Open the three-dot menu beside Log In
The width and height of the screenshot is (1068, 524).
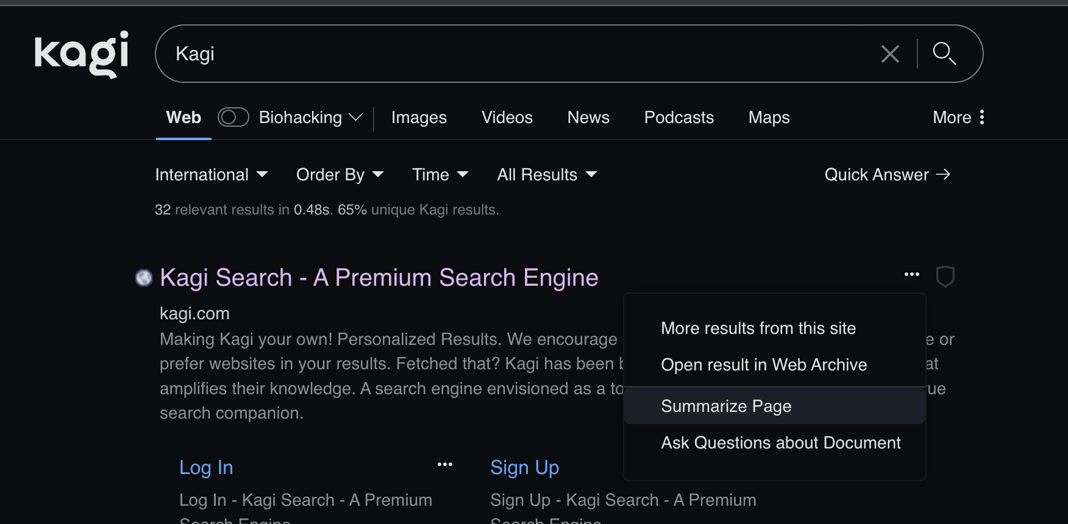tap(445, 465)
